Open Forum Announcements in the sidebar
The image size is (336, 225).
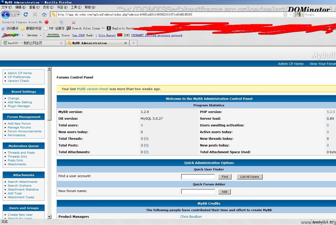(25, 131)
